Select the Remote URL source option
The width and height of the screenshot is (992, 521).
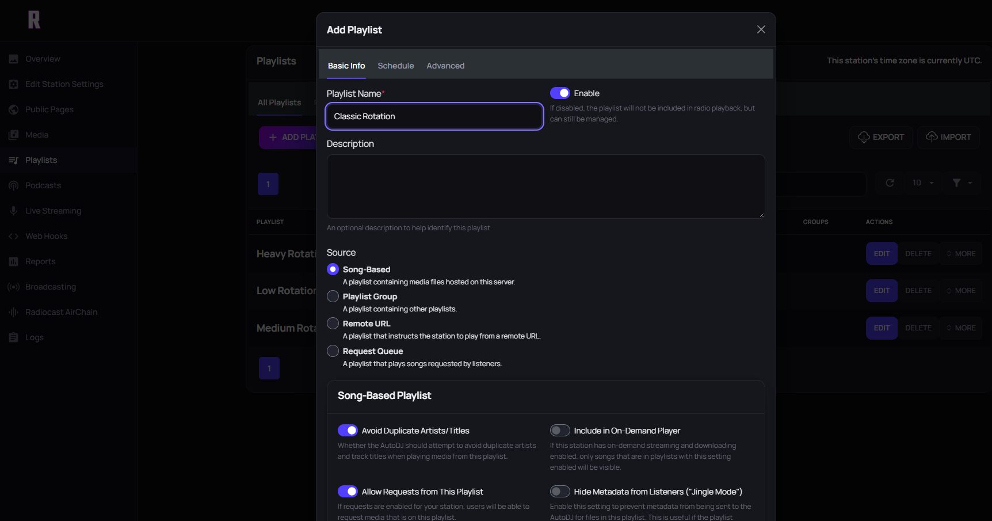333,324
